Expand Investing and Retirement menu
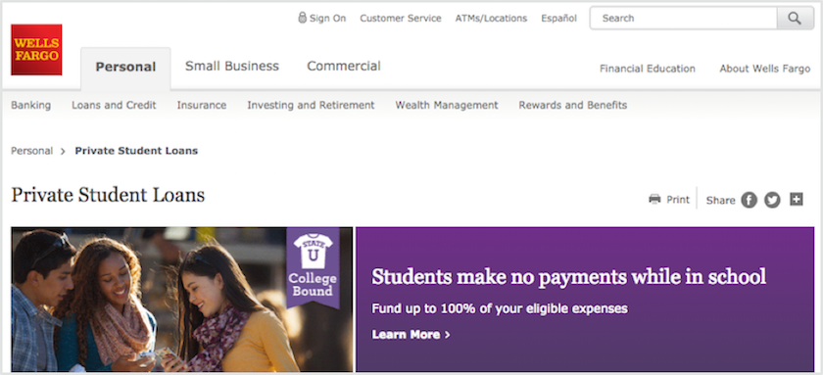Screen dimensions: 823x375 point(311,105)
